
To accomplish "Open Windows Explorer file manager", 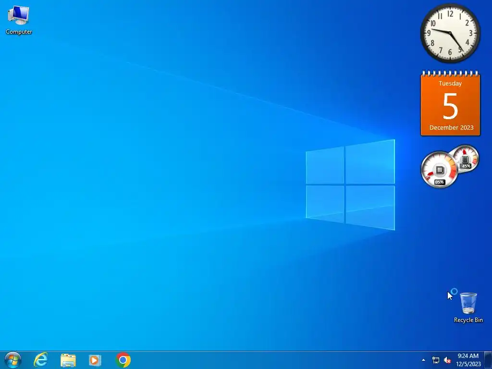I will pos(68,360).
